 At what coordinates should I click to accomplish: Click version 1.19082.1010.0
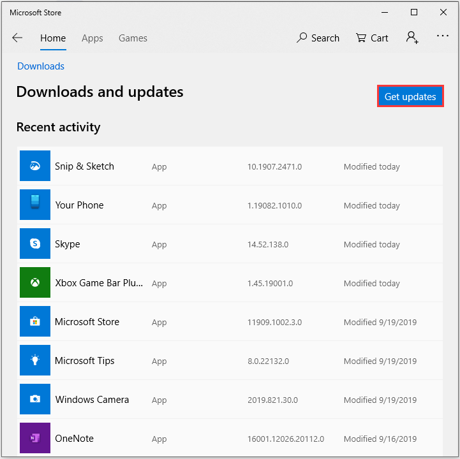point(274,206)
